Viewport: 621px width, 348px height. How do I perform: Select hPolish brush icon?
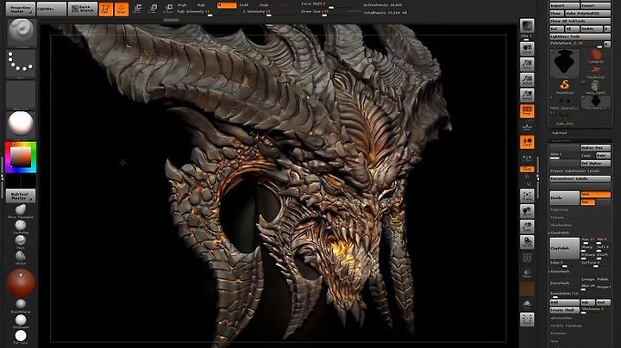(x=21, y=256)
